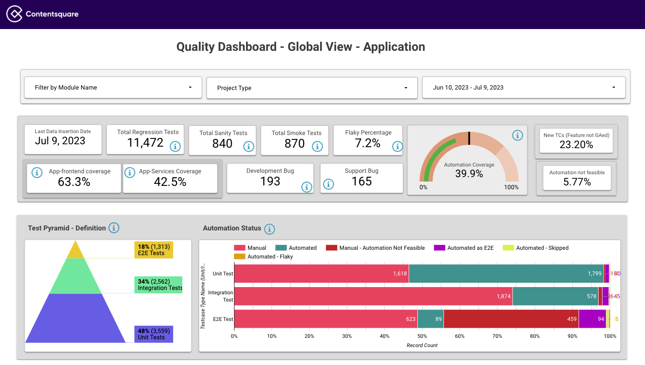Click the Automation Status info icon
The image size is (645, 365).
click(x=269, y=229)
